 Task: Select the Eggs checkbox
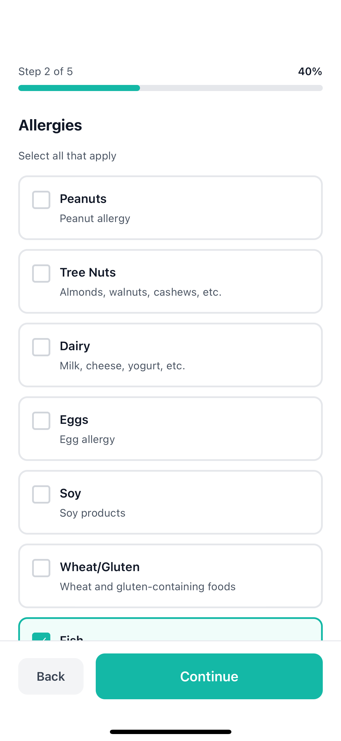point(41,421)
